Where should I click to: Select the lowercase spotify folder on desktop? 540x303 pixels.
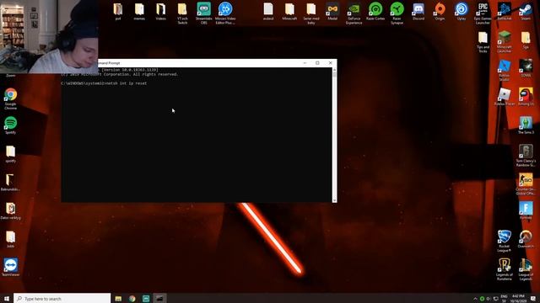11,153
